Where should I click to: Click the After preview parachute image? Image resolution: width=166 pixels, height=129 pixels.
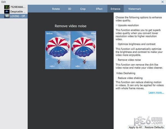pyautogui.click(x=84, y=50)
